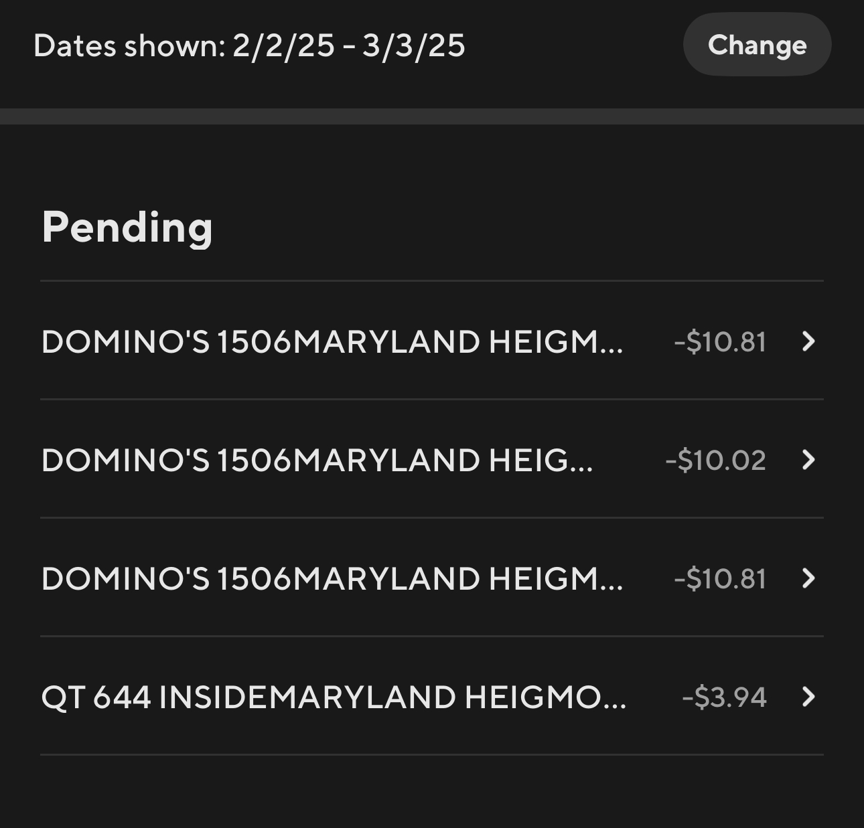Expand the Domino's -$10.02 transaction chevron
The height and width of the screenshot is (828, 864).
point(808,460)
